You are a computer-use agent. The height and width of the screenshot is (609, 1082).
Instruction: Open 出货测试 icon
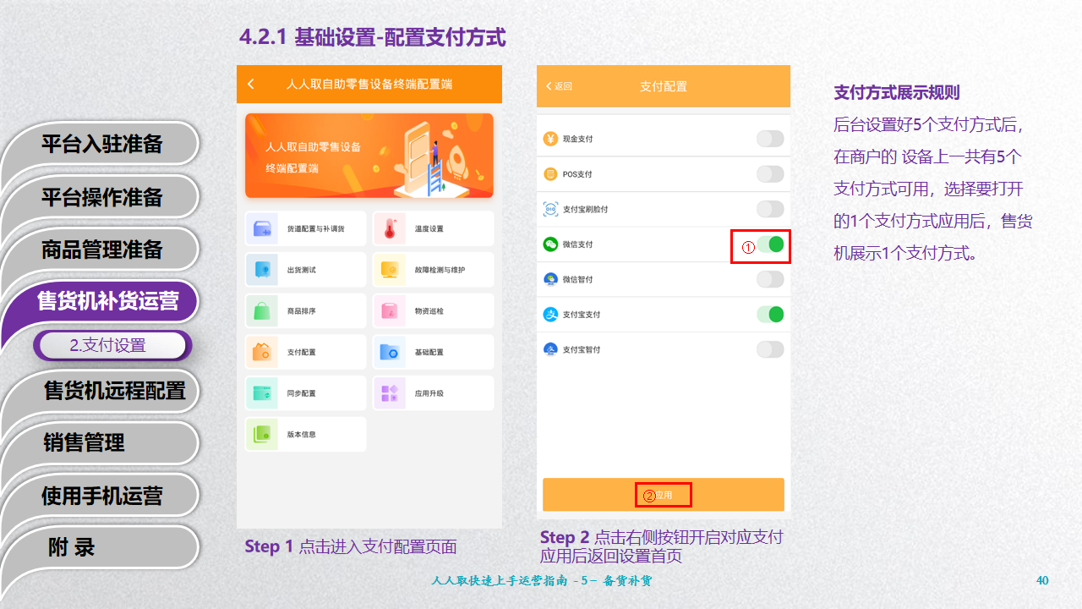[262, 270]
